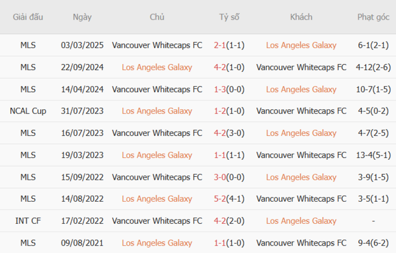Click the "Giải đấu" column header
Viewport: 396px width, 253px height.
click(x=27, y=17)
